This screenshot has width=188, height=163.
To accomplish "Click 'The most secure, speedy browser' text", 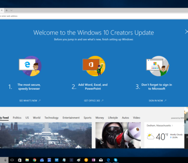I will pyautogui.click(x=29, y=87).
